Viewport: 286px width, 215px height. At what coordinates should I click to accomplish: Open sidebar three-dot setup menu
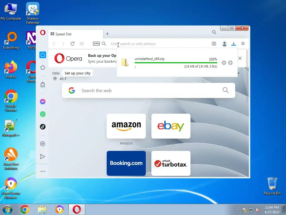[43, 171]
